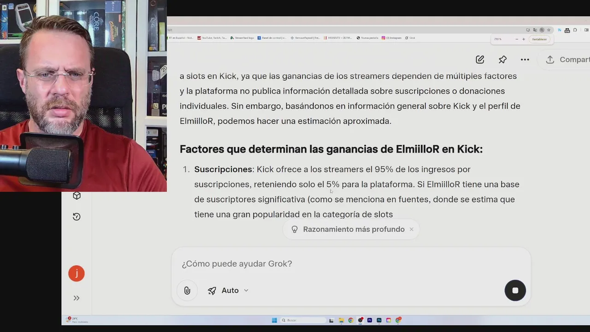The image size is (590, 332).
Task: Open Photoshop from the taskbar
Action: point(379,320)
